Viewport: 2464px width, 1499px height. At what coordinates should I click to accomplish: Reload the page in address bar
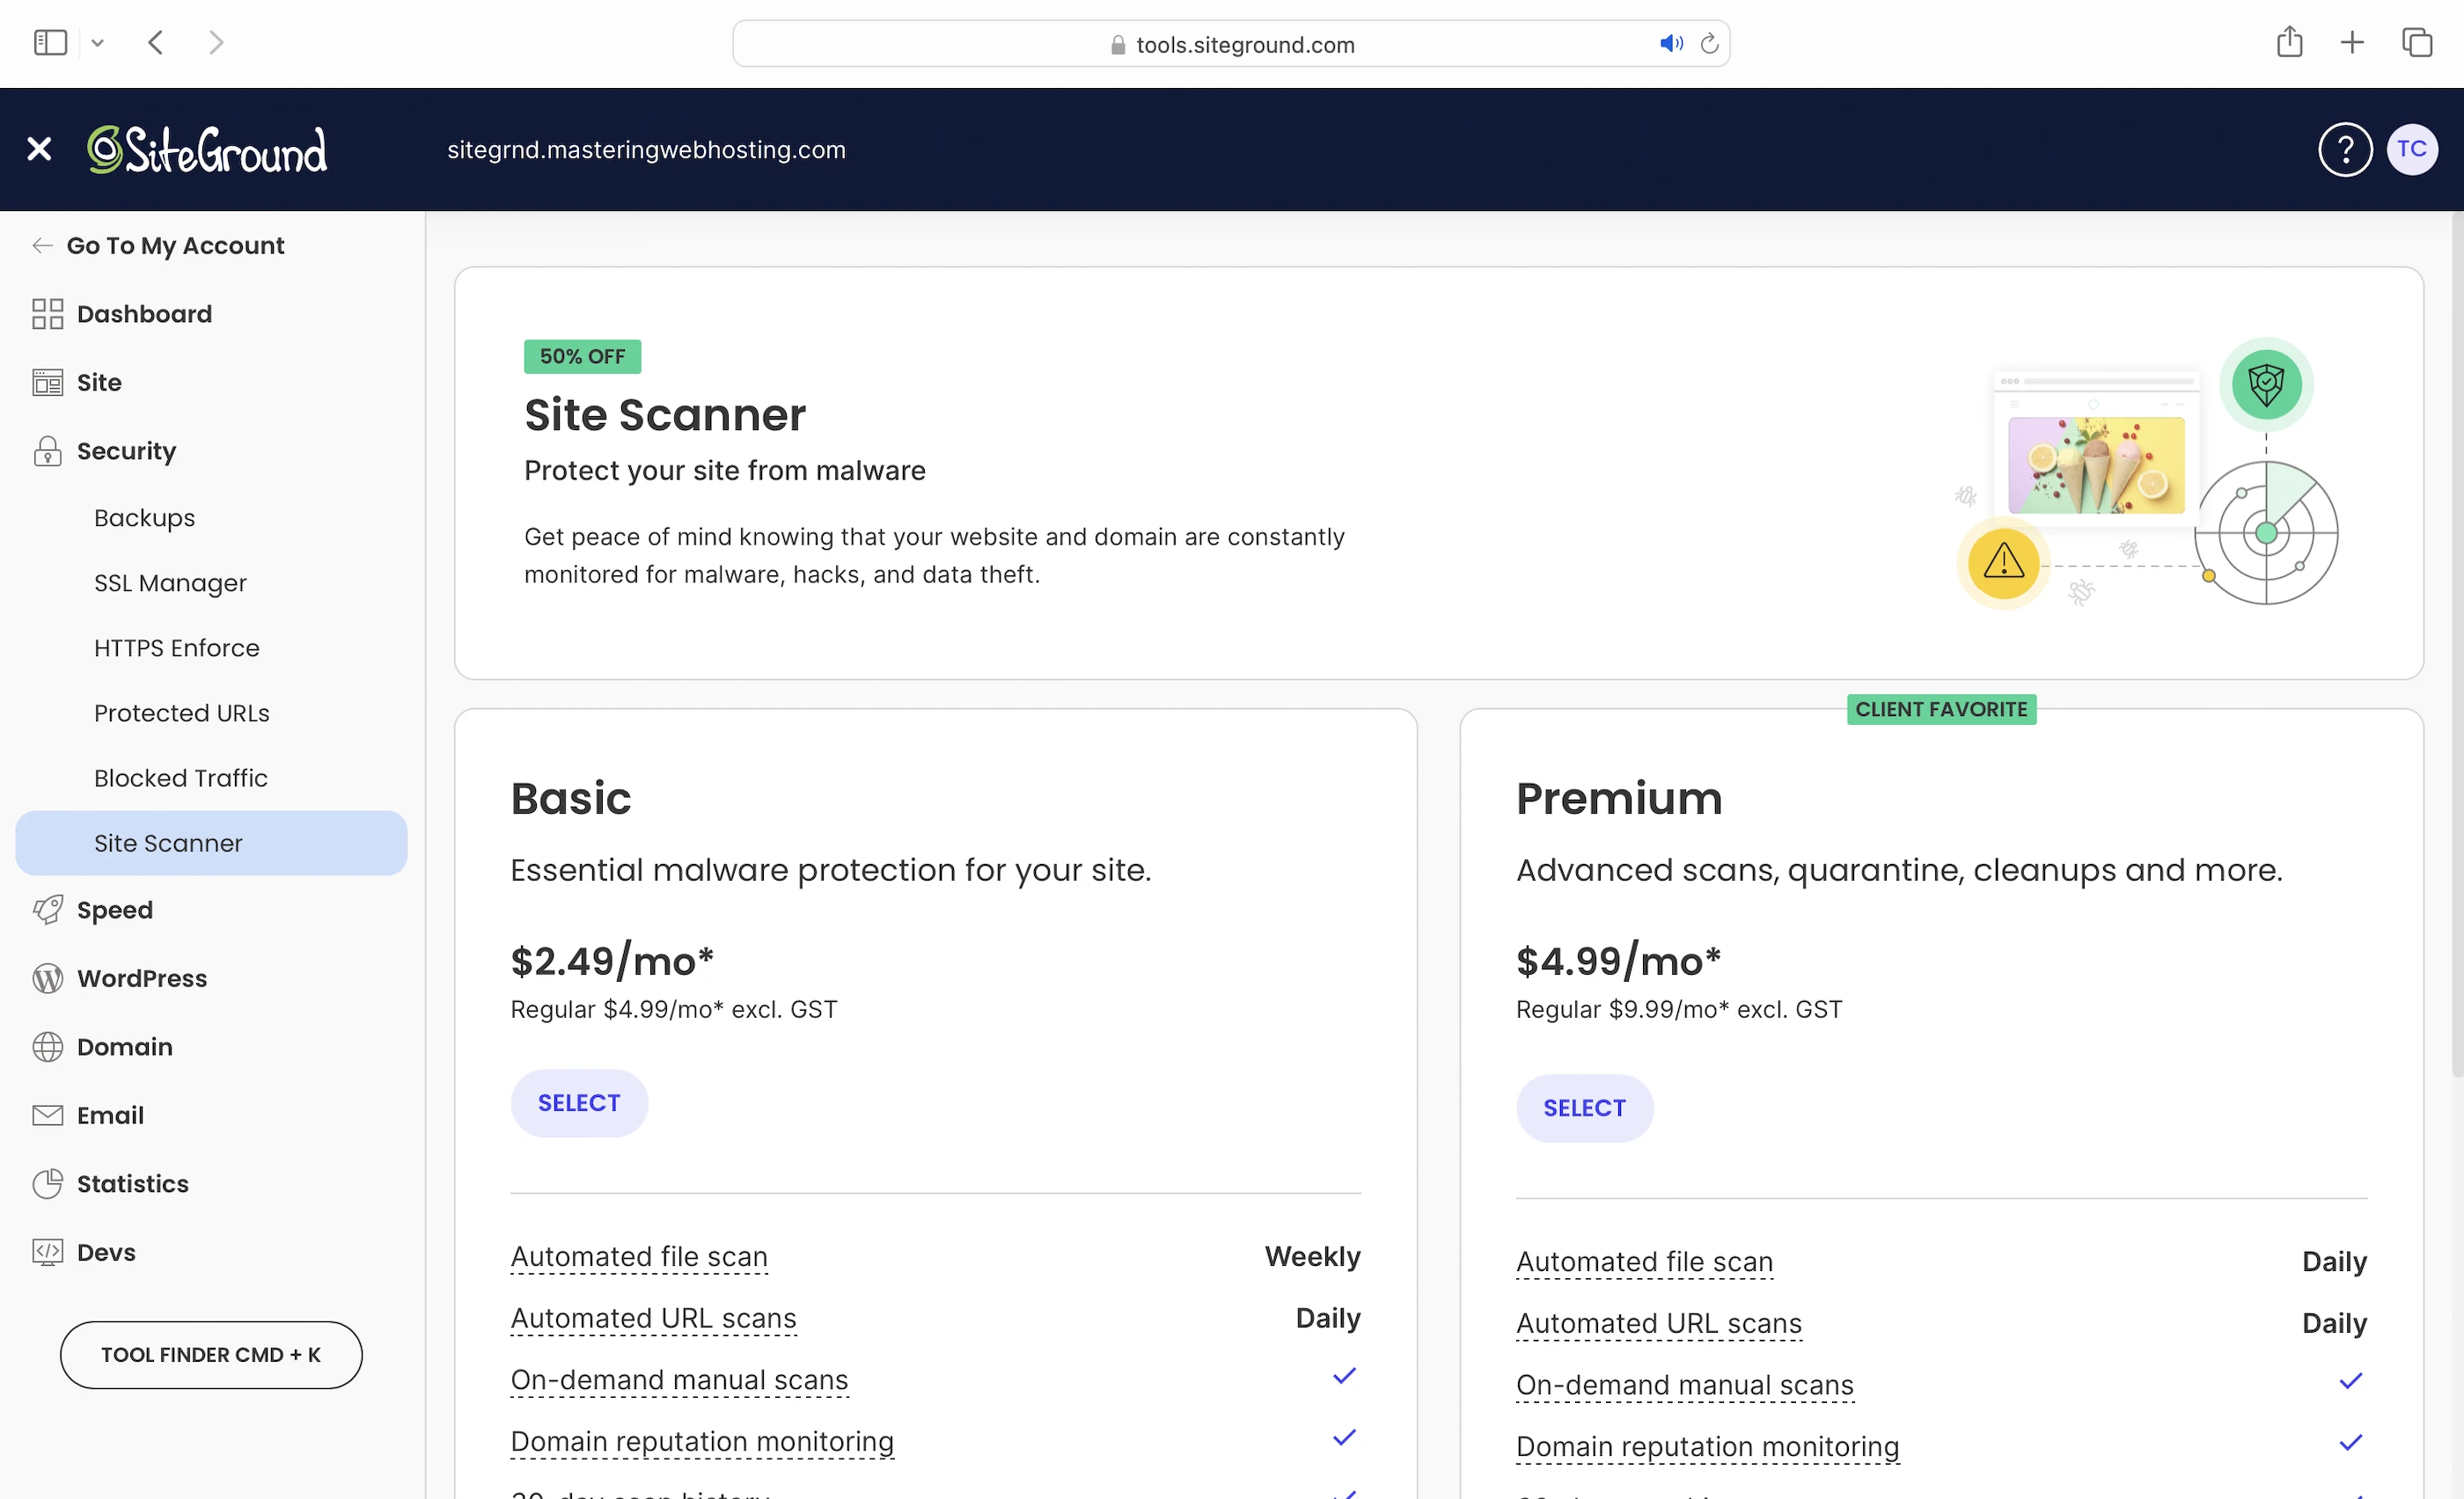pos(1709,44)
